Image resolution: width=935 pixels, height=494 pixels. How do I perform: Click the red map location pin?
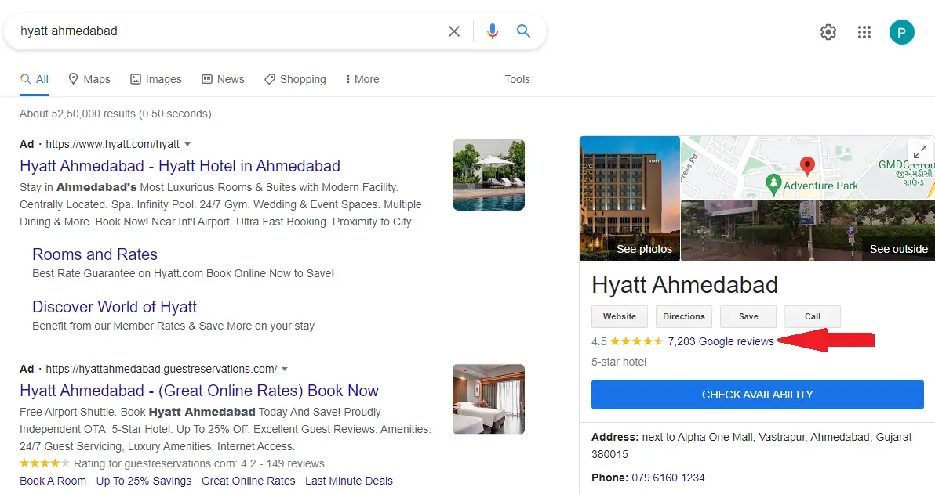point(806,165)
